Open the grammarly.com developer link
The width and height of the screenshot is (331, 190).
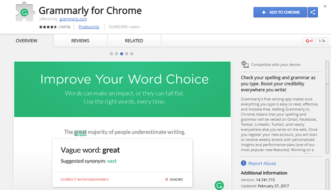point(73,19)
